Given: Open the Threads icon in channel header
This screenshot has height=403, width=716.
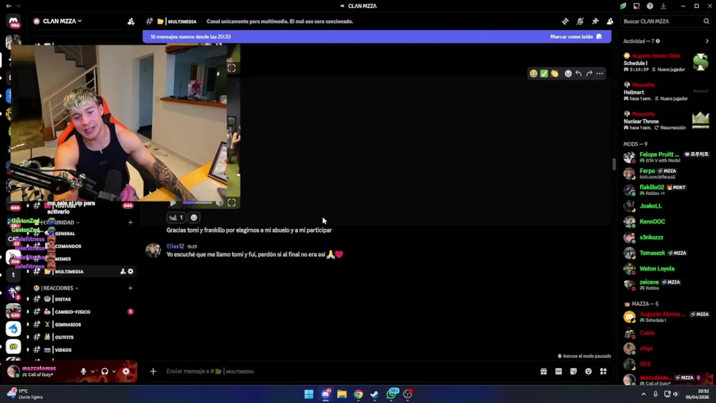Looking at the screenshot, I should [x=565, y=21].
